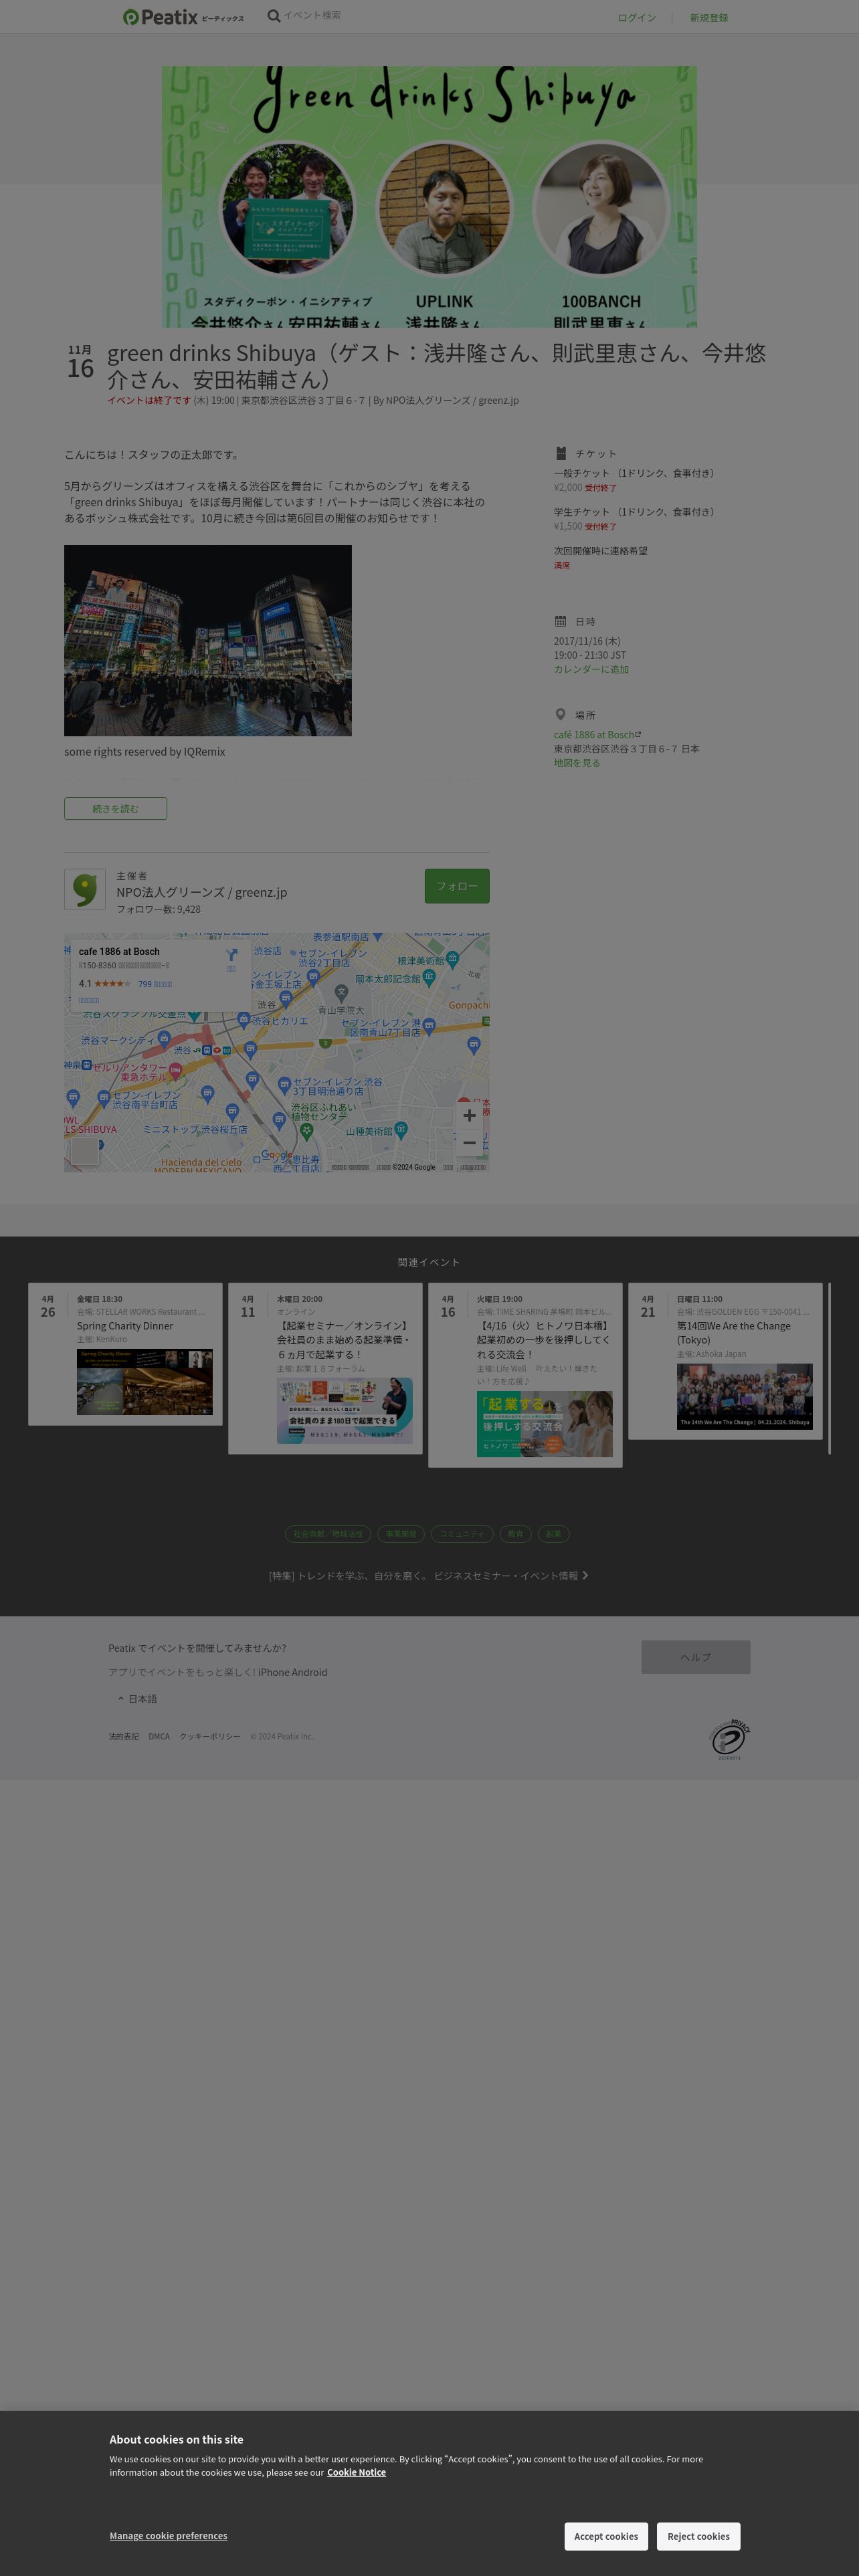
Task: Open the 起業セミナー／オンライン event card
Action: coord(325,1368)
